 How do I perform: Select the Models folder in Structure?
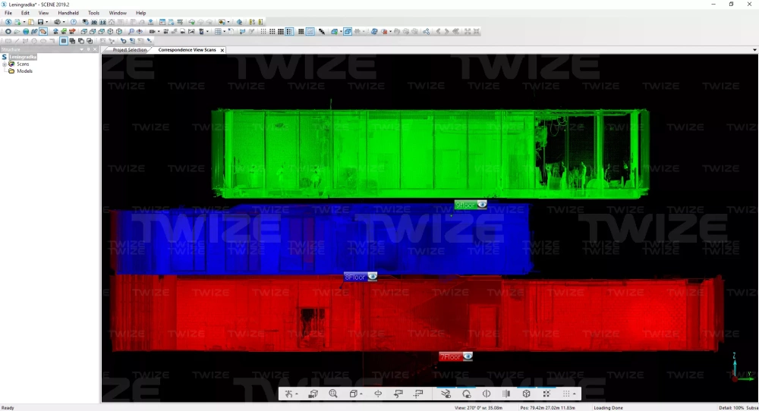24,71
